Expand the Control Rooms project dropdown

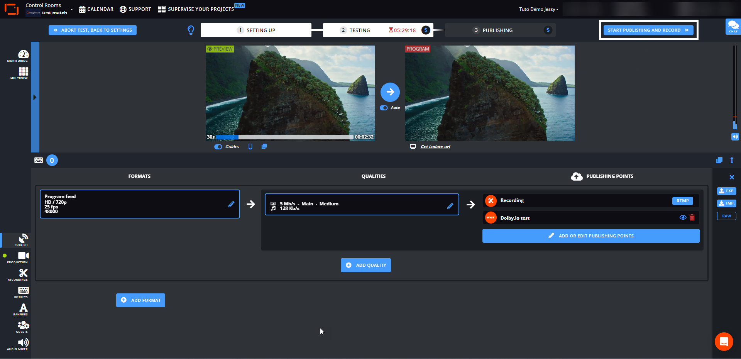[x=72, y=9]
